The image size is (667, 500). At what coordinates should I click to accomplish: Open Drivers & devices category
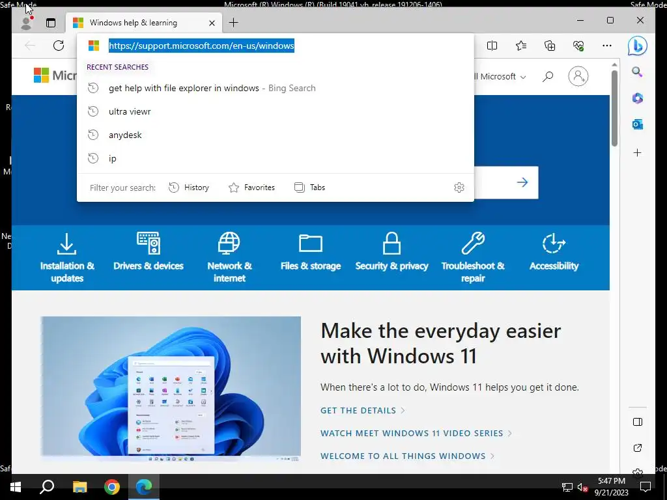coord(148,252)
